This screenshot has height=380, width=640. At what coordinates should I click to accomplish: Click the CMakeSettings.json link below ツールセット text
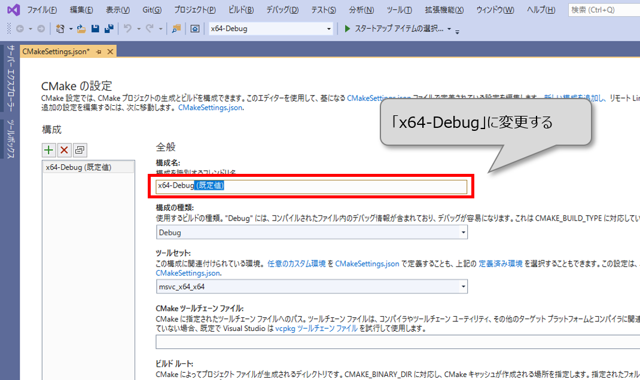[188, 273]
